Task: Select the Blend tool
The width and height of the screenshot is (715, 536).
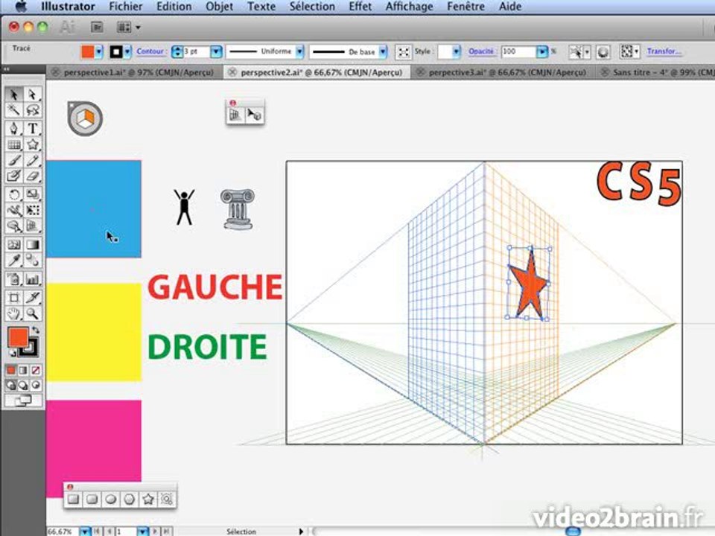Action: [32, 261]
